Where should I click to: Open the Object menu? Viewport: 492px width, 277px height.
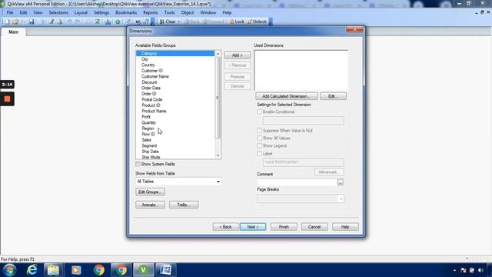pos(188,12)
